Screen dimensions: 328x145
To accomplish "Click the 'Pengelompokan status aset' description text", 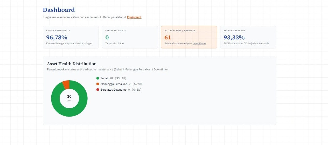I will [x=108, y=70].
